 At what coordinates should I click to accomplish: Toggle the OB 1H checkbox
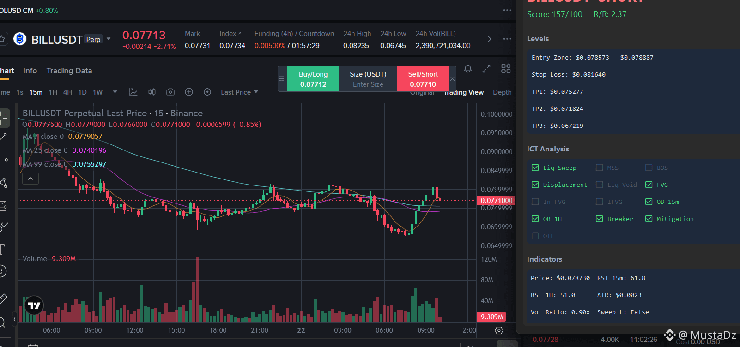(535, 219)
